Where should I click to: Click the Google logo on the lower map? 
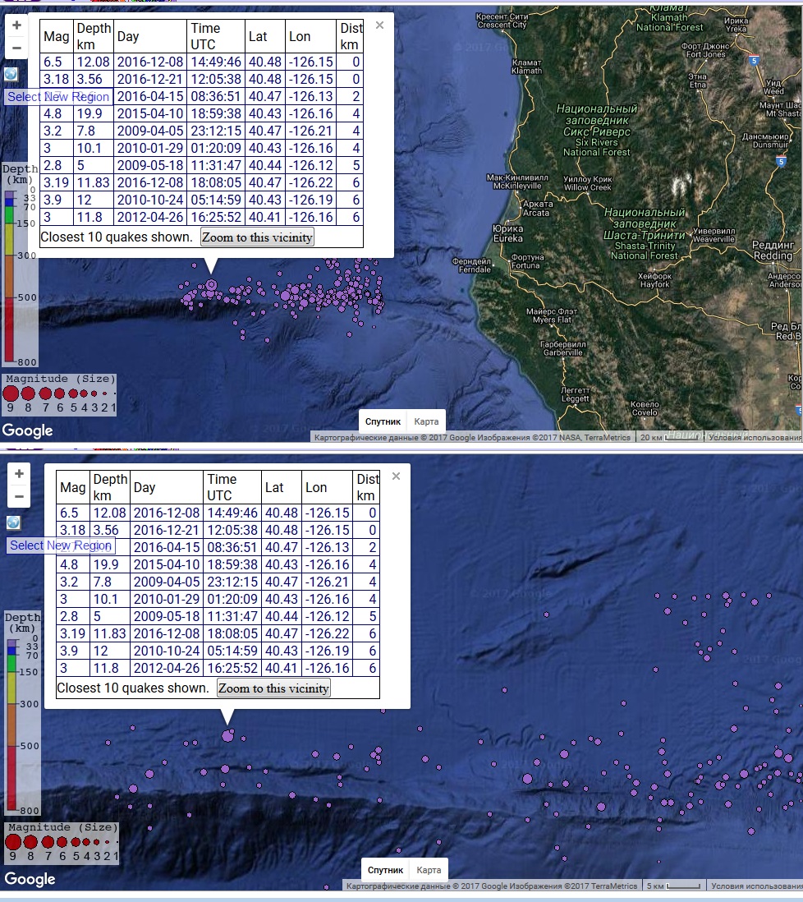coord(30,879)
